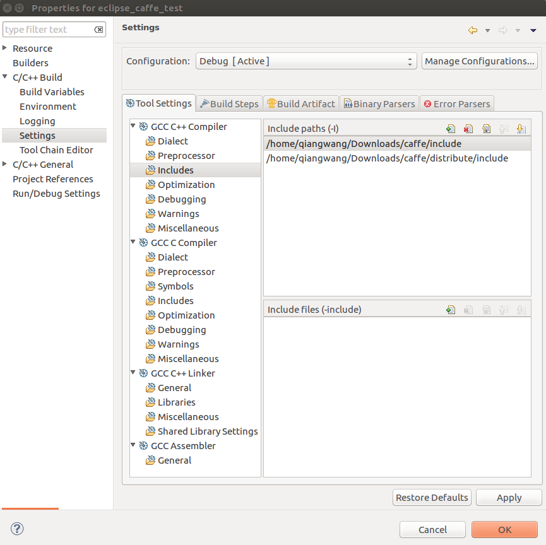Click Move Up icon in Include paths toolbar
This screenshot has width=546, height=545.
pyautogui.click(x=504, y=129)
